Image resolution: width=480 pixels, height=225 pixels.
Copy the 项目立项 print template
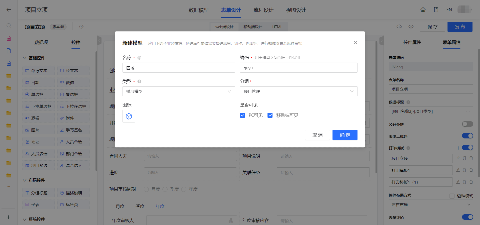tap(464, 158)
